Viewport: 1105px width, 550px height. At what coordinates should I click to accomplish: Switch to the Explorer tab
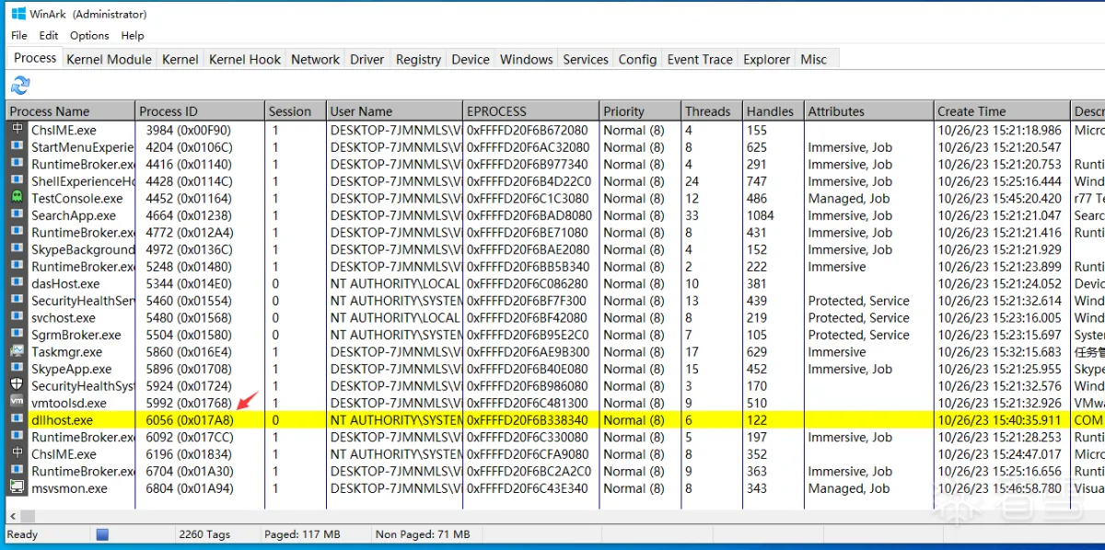pyautogui.click(x=766, y=59)
